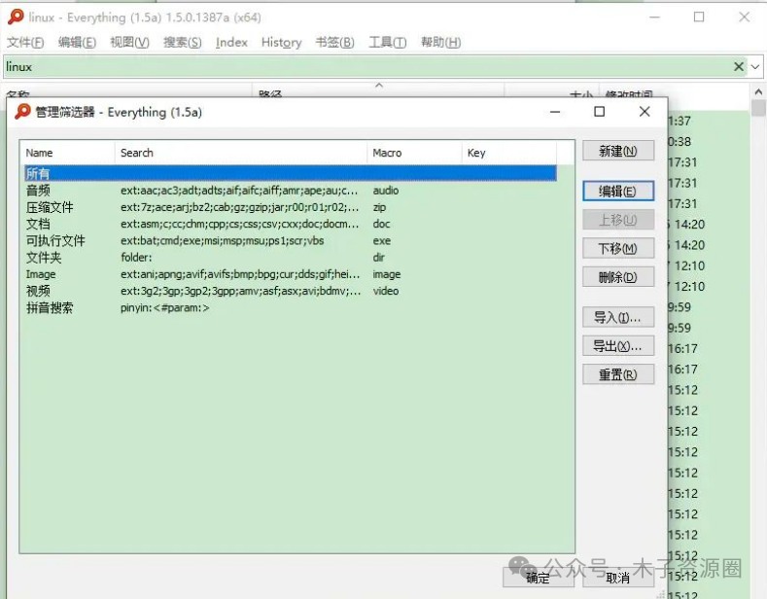
Task: Cancel the dialog with 取消
Action: coord(618,578)
